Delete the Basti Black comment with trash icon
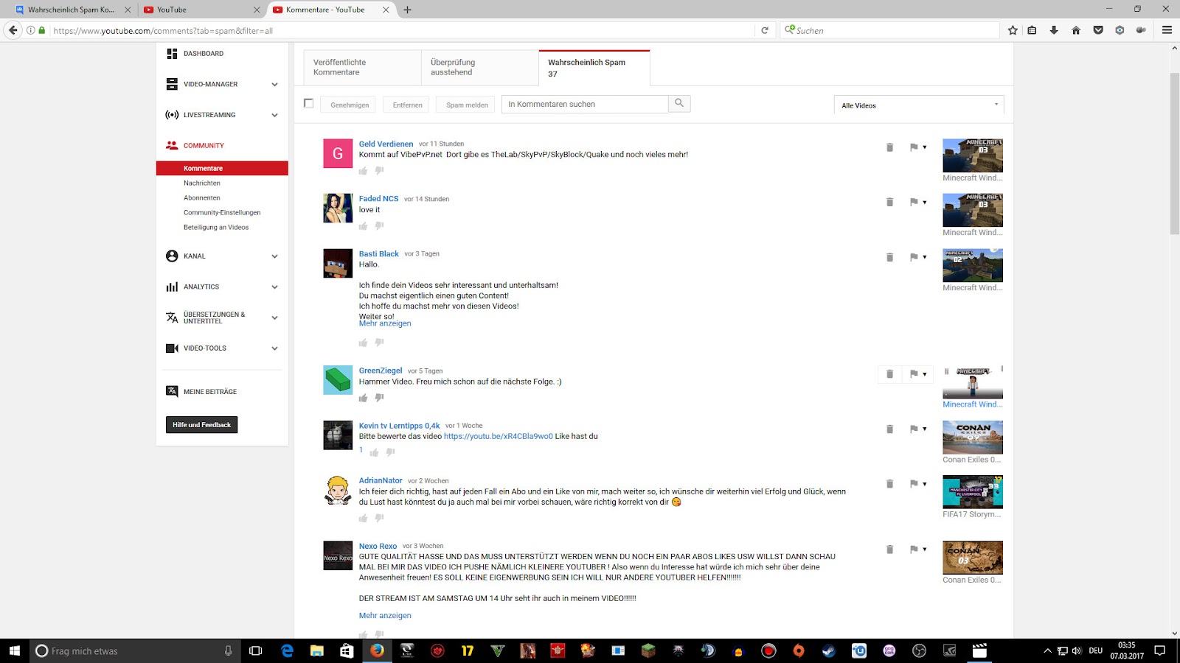The image size is (1180, 663). coord(889,257)
